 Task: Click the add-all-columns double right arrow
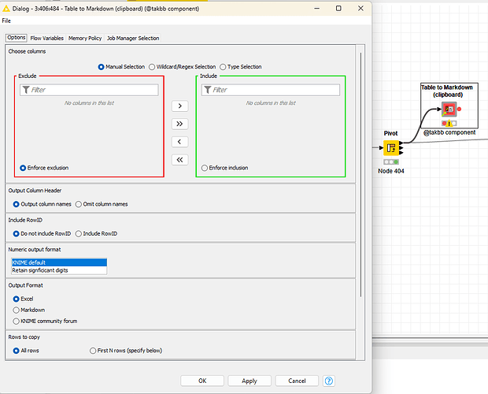pyautogui.click(x=179, y=124)
